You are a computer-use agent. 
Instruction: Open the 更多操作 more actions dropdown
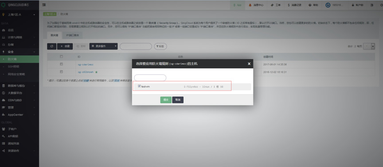pyautogui.click(x=103, y=46)
